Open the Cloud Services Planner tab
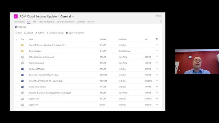Image resolution: width=219 pixels, height=123 pixels. pos(65,22)
